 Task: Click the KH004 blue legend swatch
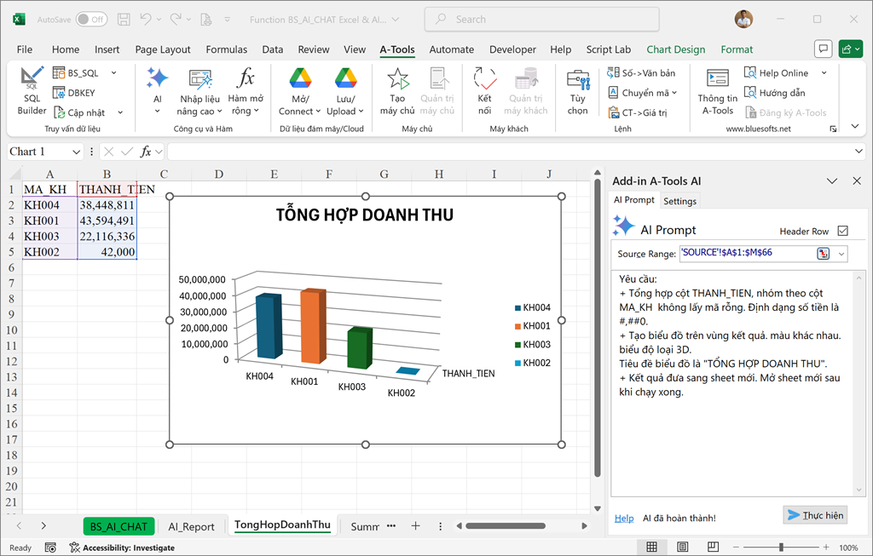[517, 308]
